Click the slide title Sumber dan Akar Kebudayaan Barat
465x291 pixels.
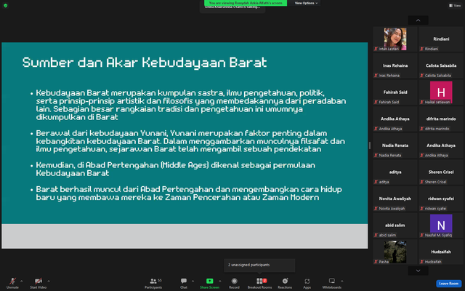click(x=145, y=63)
